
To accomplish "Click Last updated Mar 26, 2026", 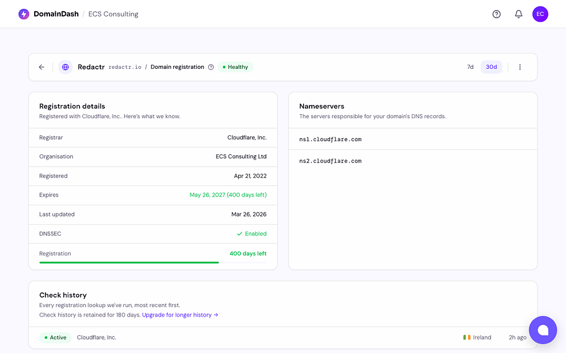I will click(249, 214).
